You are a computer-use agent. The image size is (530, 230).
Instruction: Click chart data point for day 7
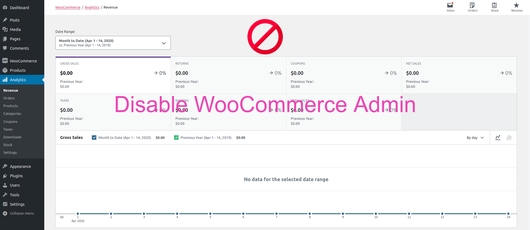(276, 214)
